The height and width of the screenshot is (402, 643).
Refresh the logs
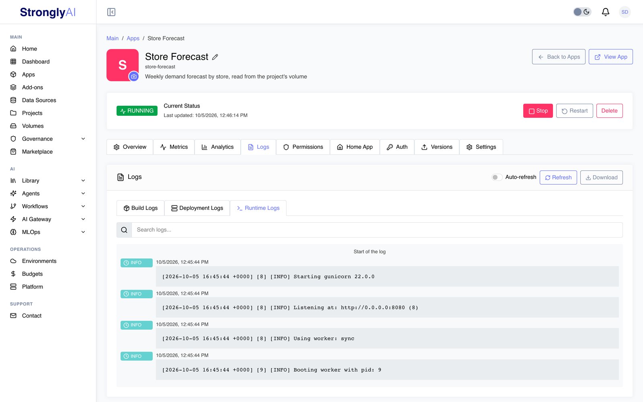point(558,178)
